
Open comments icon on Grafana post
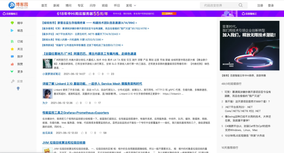click(92, 133)
